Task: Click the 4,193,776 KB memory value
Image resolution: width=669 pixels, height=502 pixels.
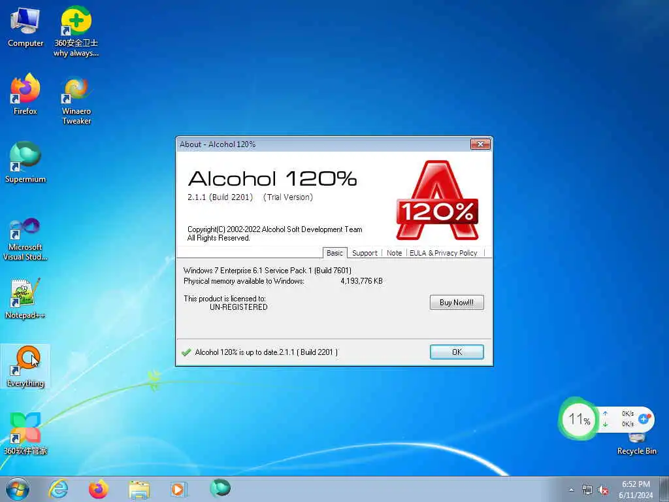Action: point(361,281)
